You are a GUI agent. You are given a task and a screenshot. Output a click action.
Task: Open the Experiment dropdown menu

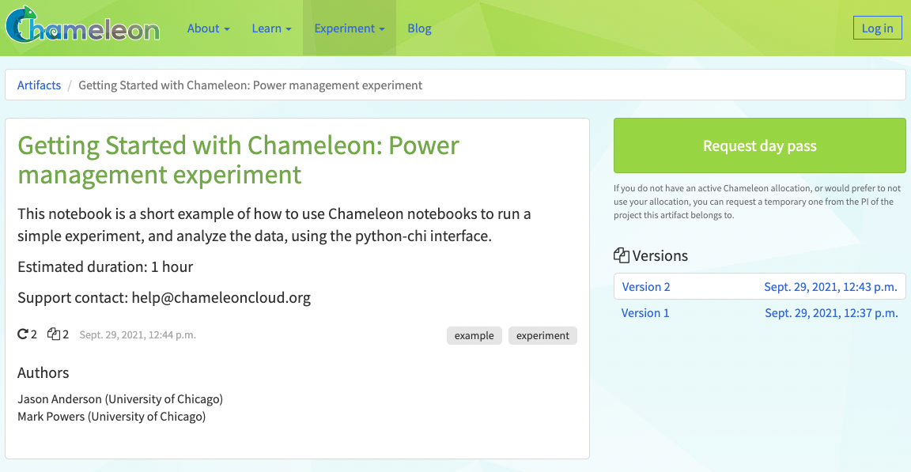point(350,28)
